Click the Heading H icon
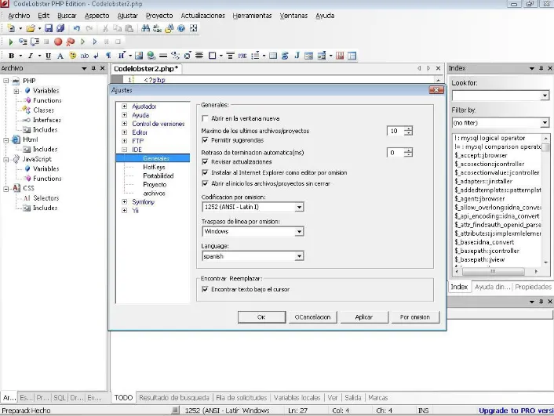The image size is (554, 416). 121,56
